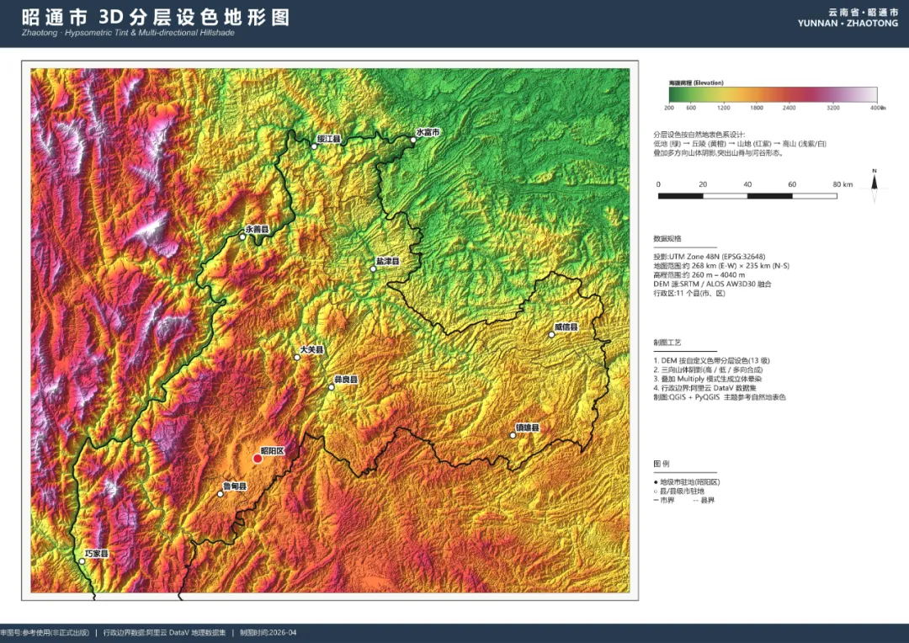This screenshot has height=643, width=909.
Task: Click the north arrow compass symbol
Action: tap(874, 185)
